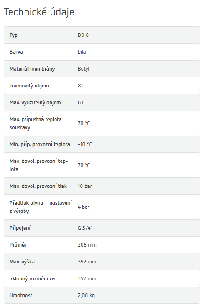This screenshot has height=308, width=204.
Task: Select the 6 l usable volume value
Action: (x=81, y=102)
